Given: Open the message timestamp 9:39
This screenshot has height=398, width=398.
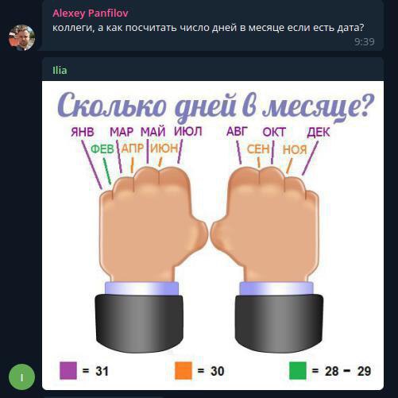Looking at the screenshot, I should click(365, 42).
